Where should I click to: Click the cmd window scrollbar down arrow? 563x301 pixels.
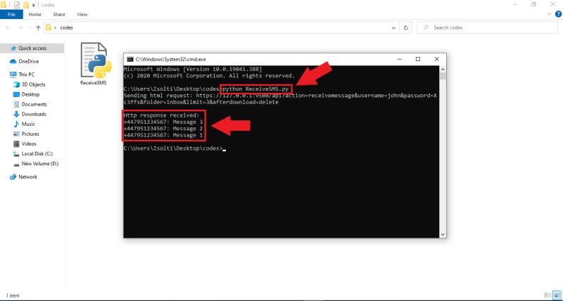(443, 234)
